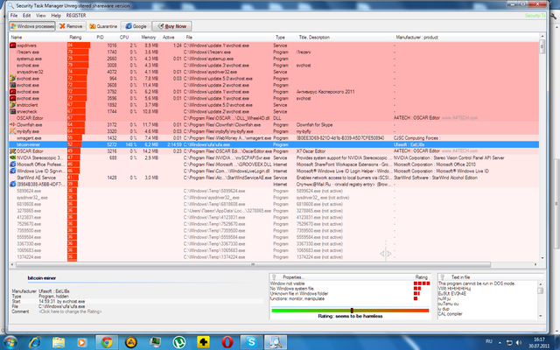Show hidden system tray icons

[500, 343]
